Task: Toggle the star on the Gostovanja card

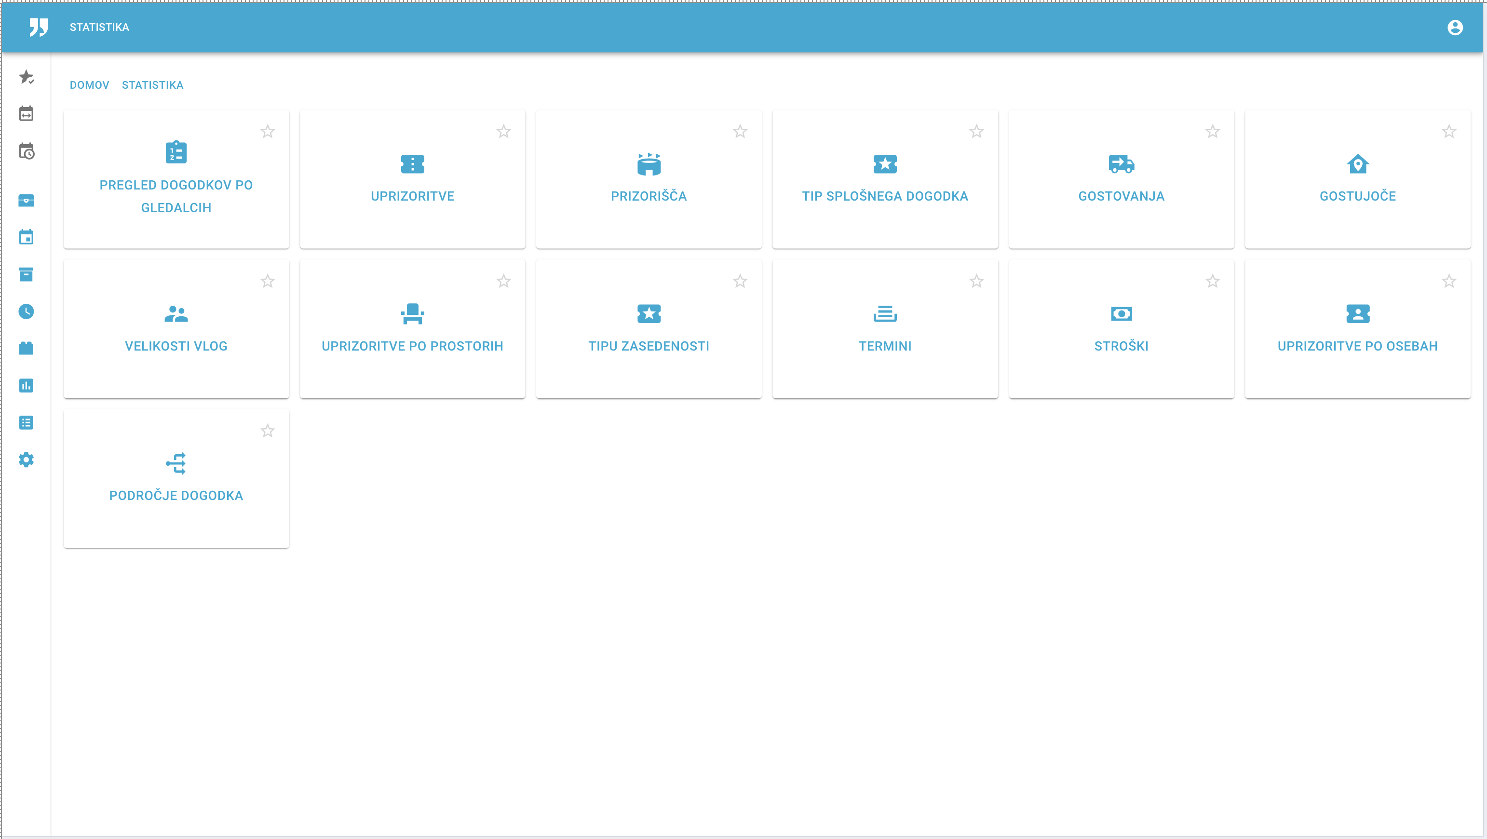Action: (x=1212, y=132)
